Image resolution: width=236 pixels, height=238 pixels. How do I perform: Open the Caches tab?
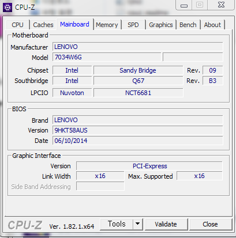click(x=43, y=25)
